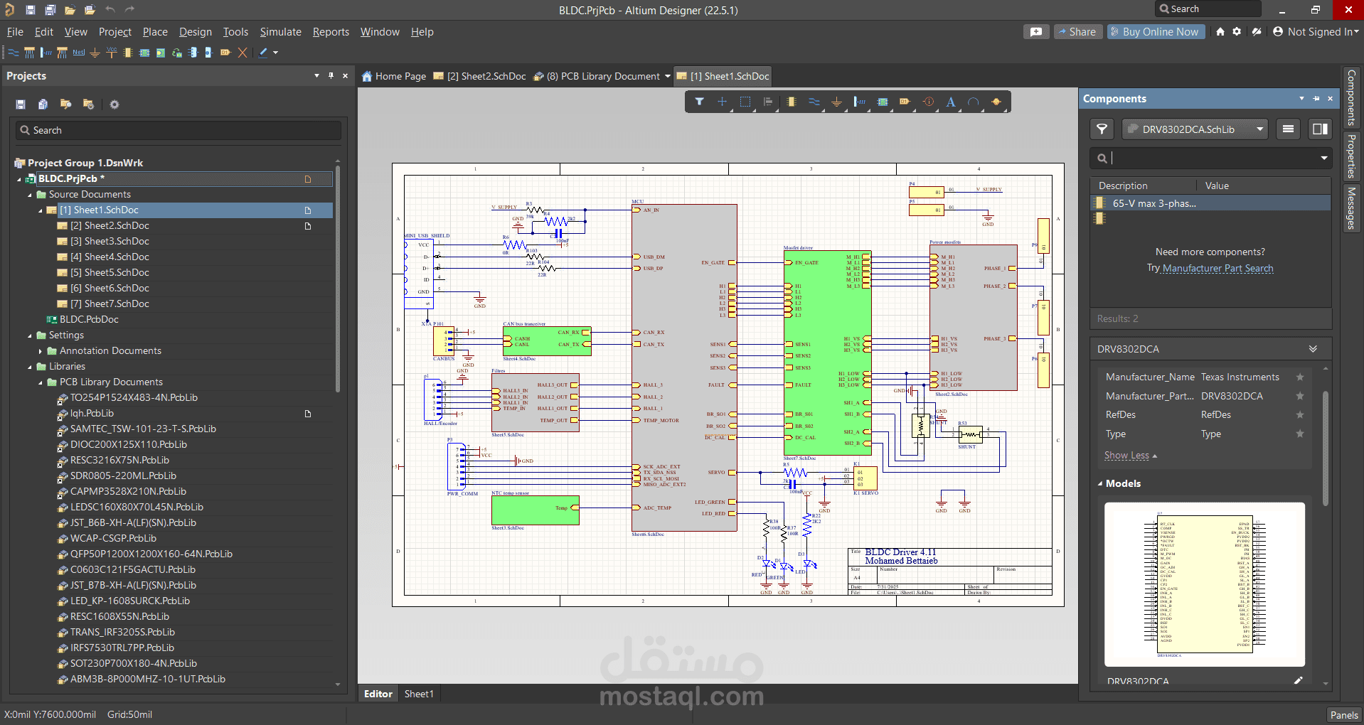The width and height of the screenshot is (1364, 725).
Task: Click the selection filter funnel in the active bar
Action: point(699,102)
